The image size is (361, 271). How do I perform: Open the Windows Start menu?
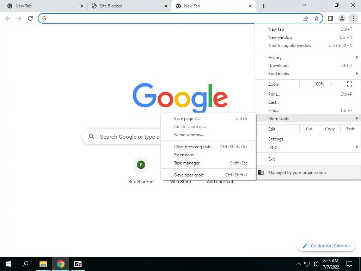pos(8,264)
